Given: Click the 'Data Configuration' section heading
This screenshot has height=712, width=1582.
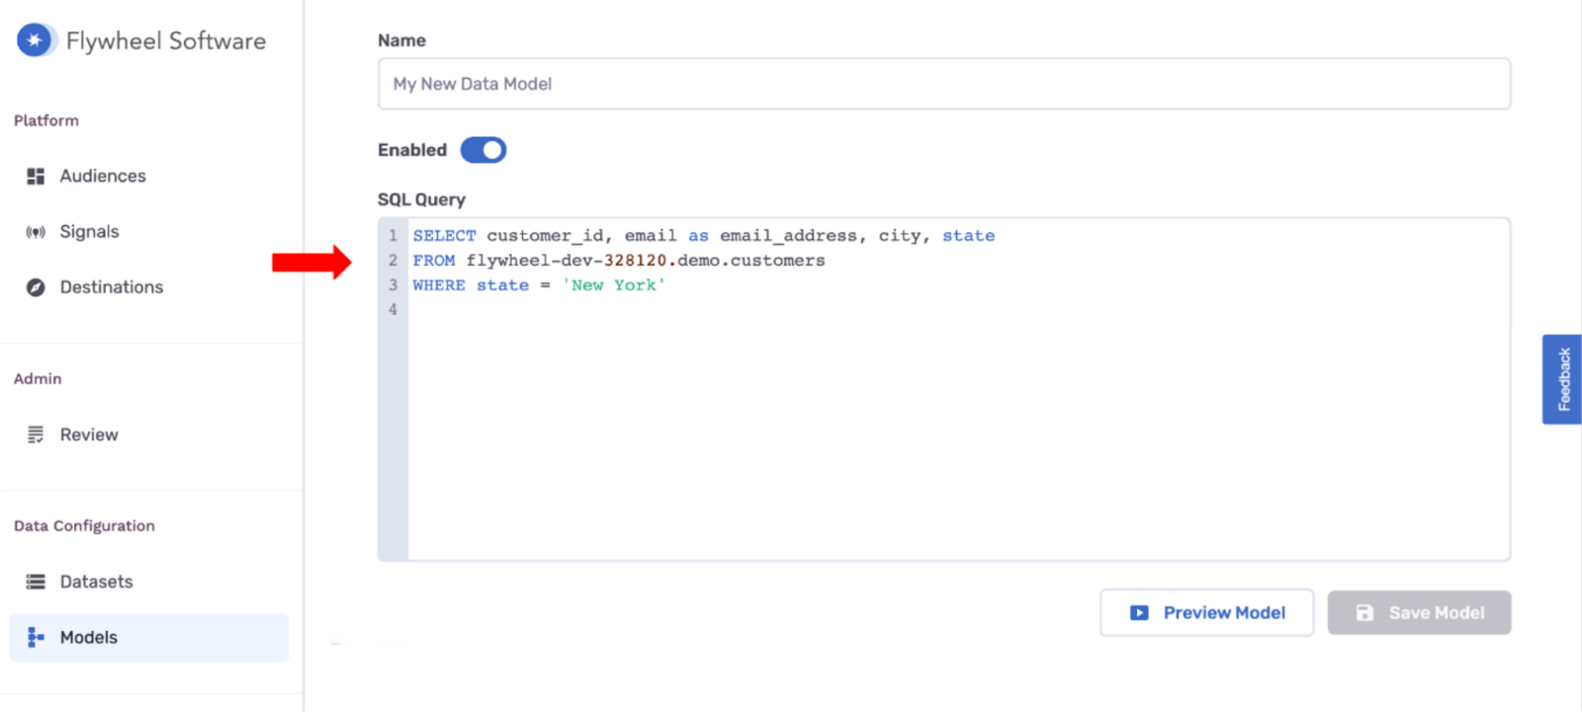Looking at the screenshot, I should click(84, 525).
